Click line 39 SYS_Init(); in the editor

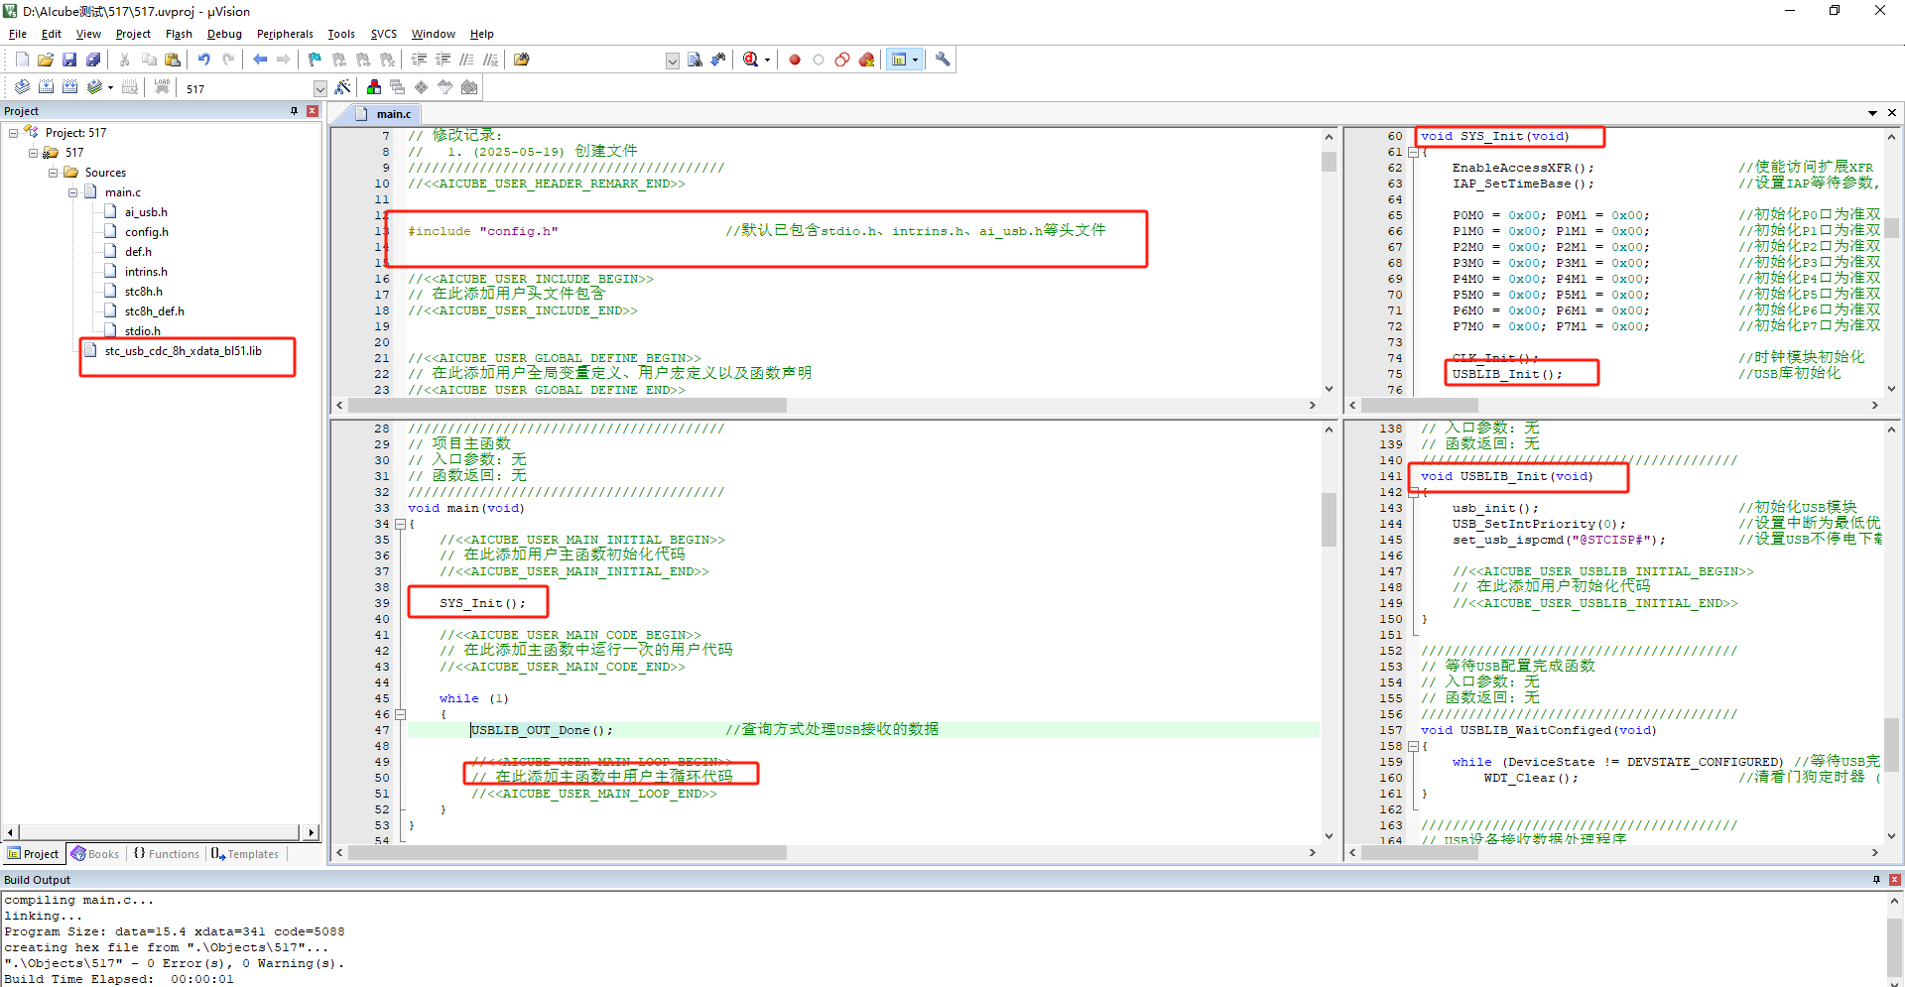click(482, 603)
